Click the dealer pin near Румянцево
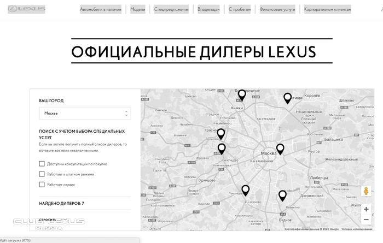Viewport: 383px width, 243px height. (x=246, y=190)
